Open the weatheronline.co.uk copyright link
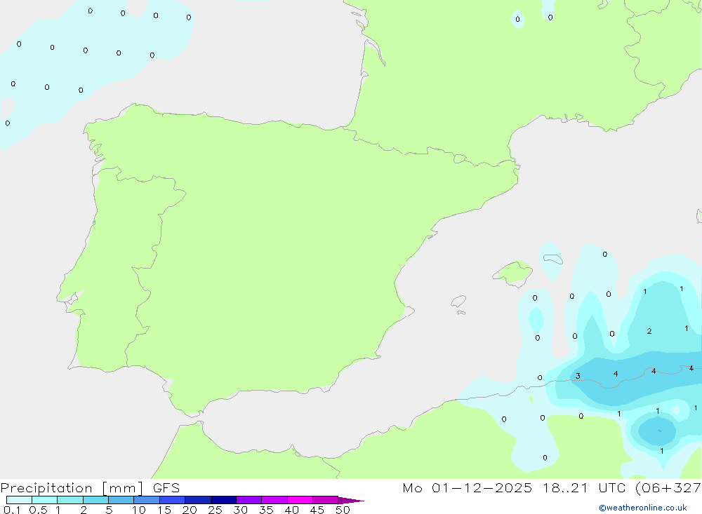702x514 pixels. coord(643,508)
